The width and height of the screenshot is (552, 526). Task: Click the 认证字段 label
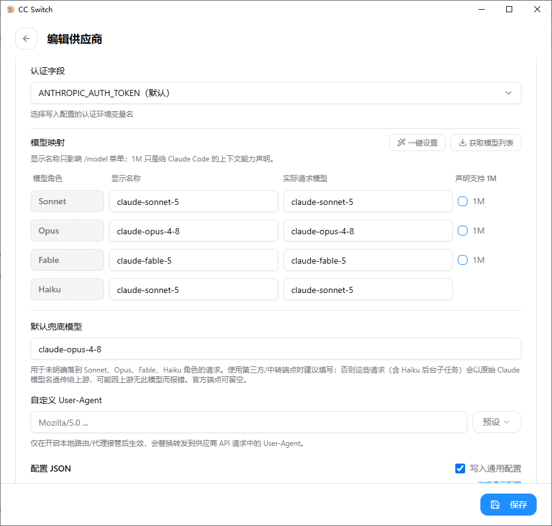(48, 71)
